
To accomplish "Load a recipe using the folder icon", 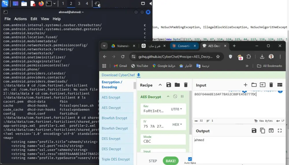I will pyautogui.click(x=177, y=85).
